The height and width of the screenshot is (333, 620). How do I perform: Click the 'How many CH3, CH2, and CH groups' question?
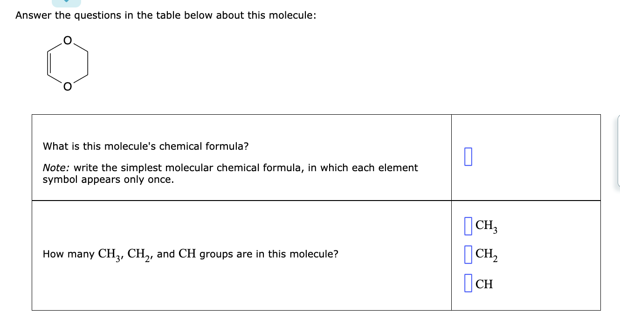coord(190,255)
